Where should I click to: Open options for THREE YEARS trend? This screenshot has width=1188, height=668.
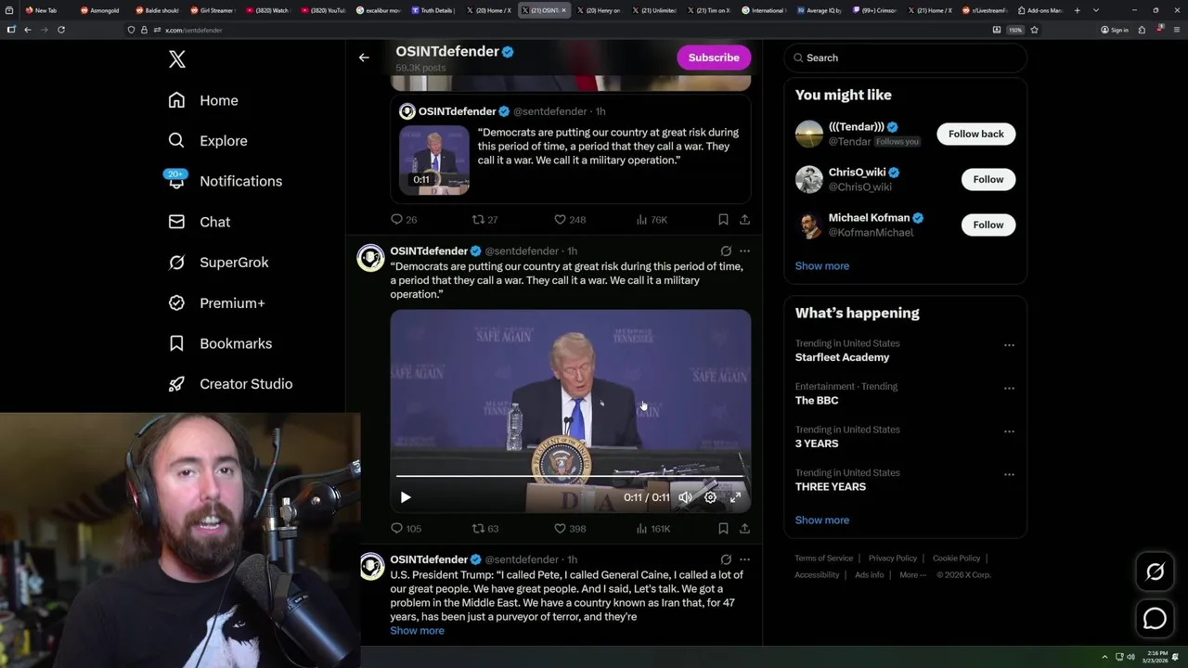click(1009, 474)
